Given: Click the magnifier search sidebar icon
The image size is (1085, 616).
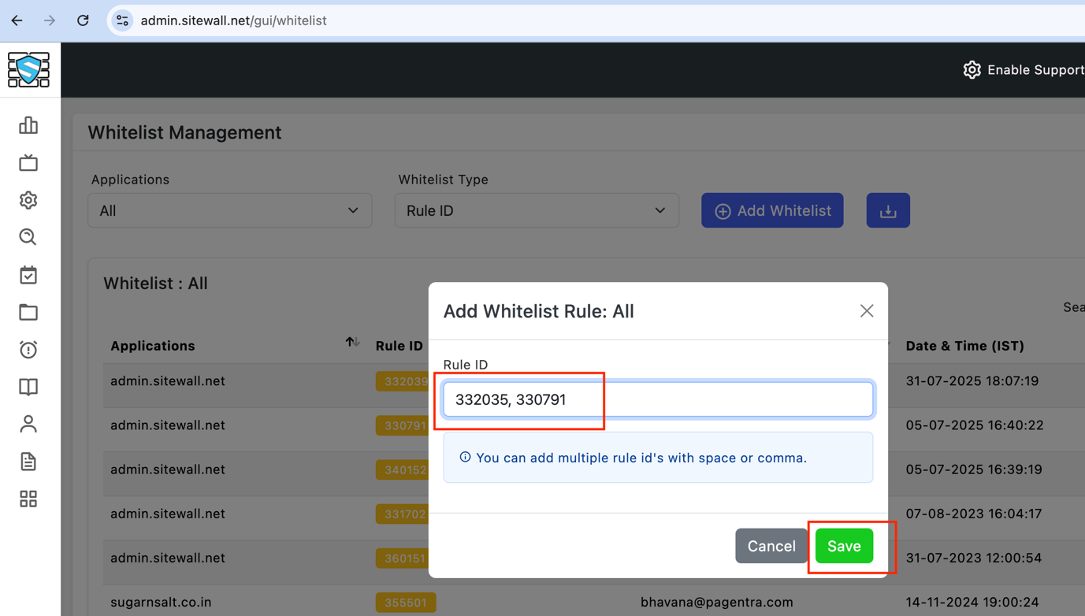Looking at the screenshot, I should [28, 237].
